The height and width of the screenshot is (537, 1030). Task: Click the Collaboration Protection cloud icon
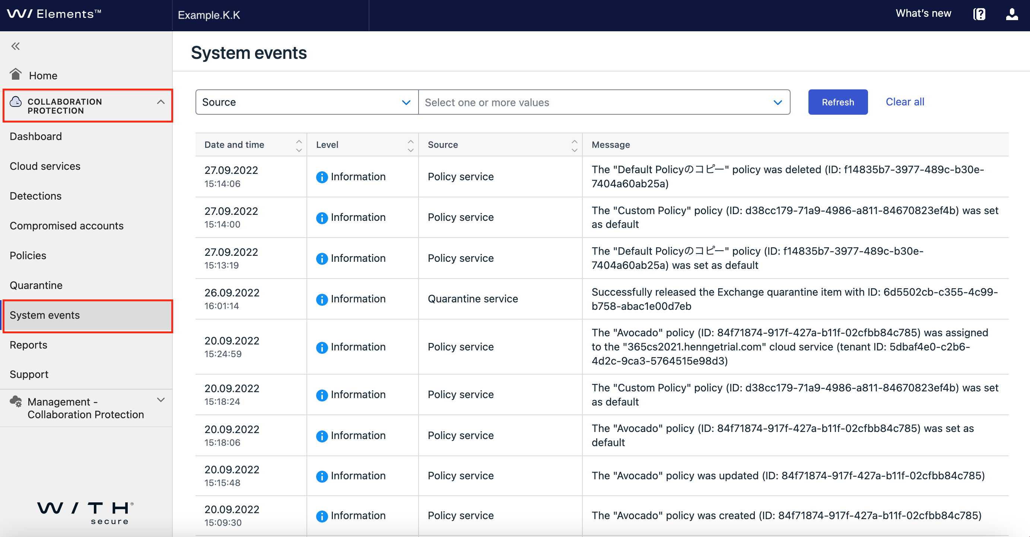[x=16, y=102]
